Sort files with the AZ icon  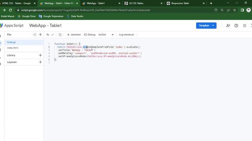pos(35,34)
